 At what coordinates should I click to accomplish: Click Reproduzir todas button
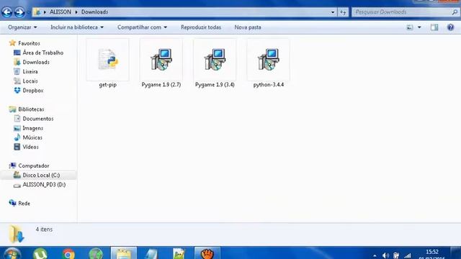(x=201, y=27)
